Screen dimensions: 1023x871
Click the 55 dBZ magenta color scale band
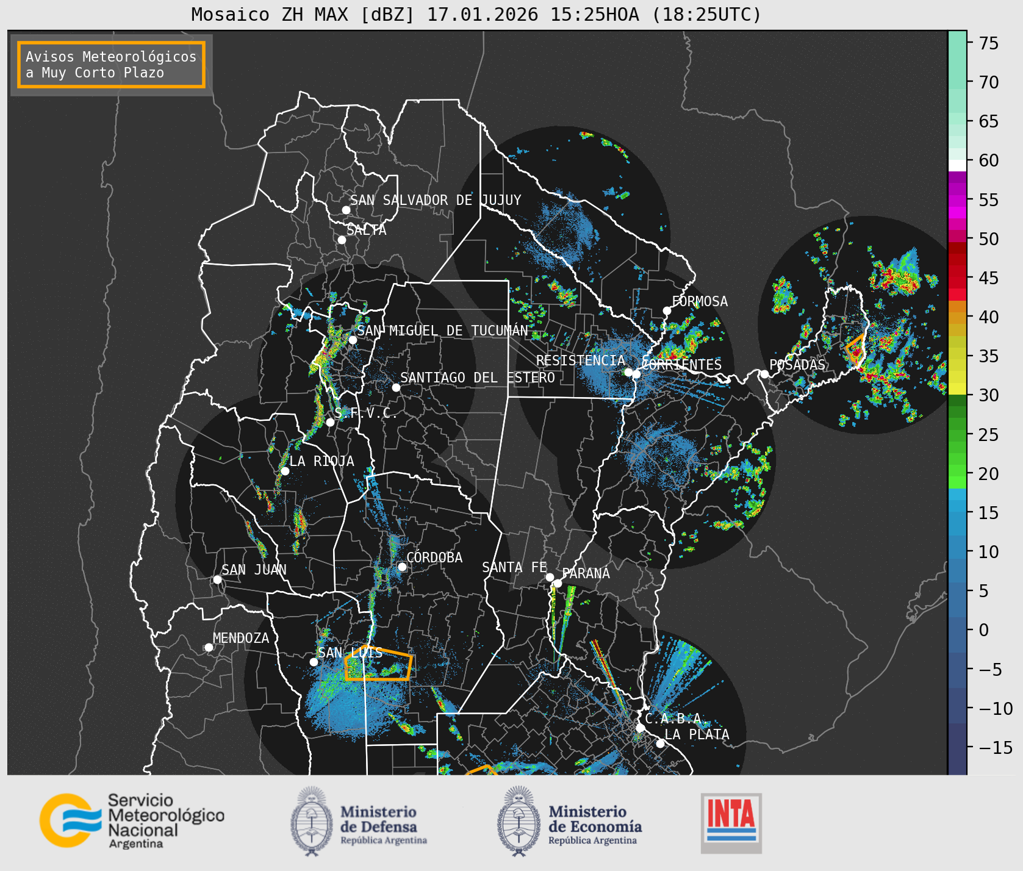957,199
